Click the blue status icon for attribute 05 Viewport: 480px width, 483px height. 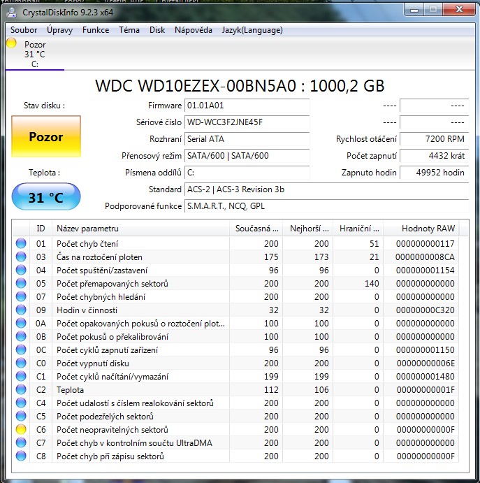22,284
